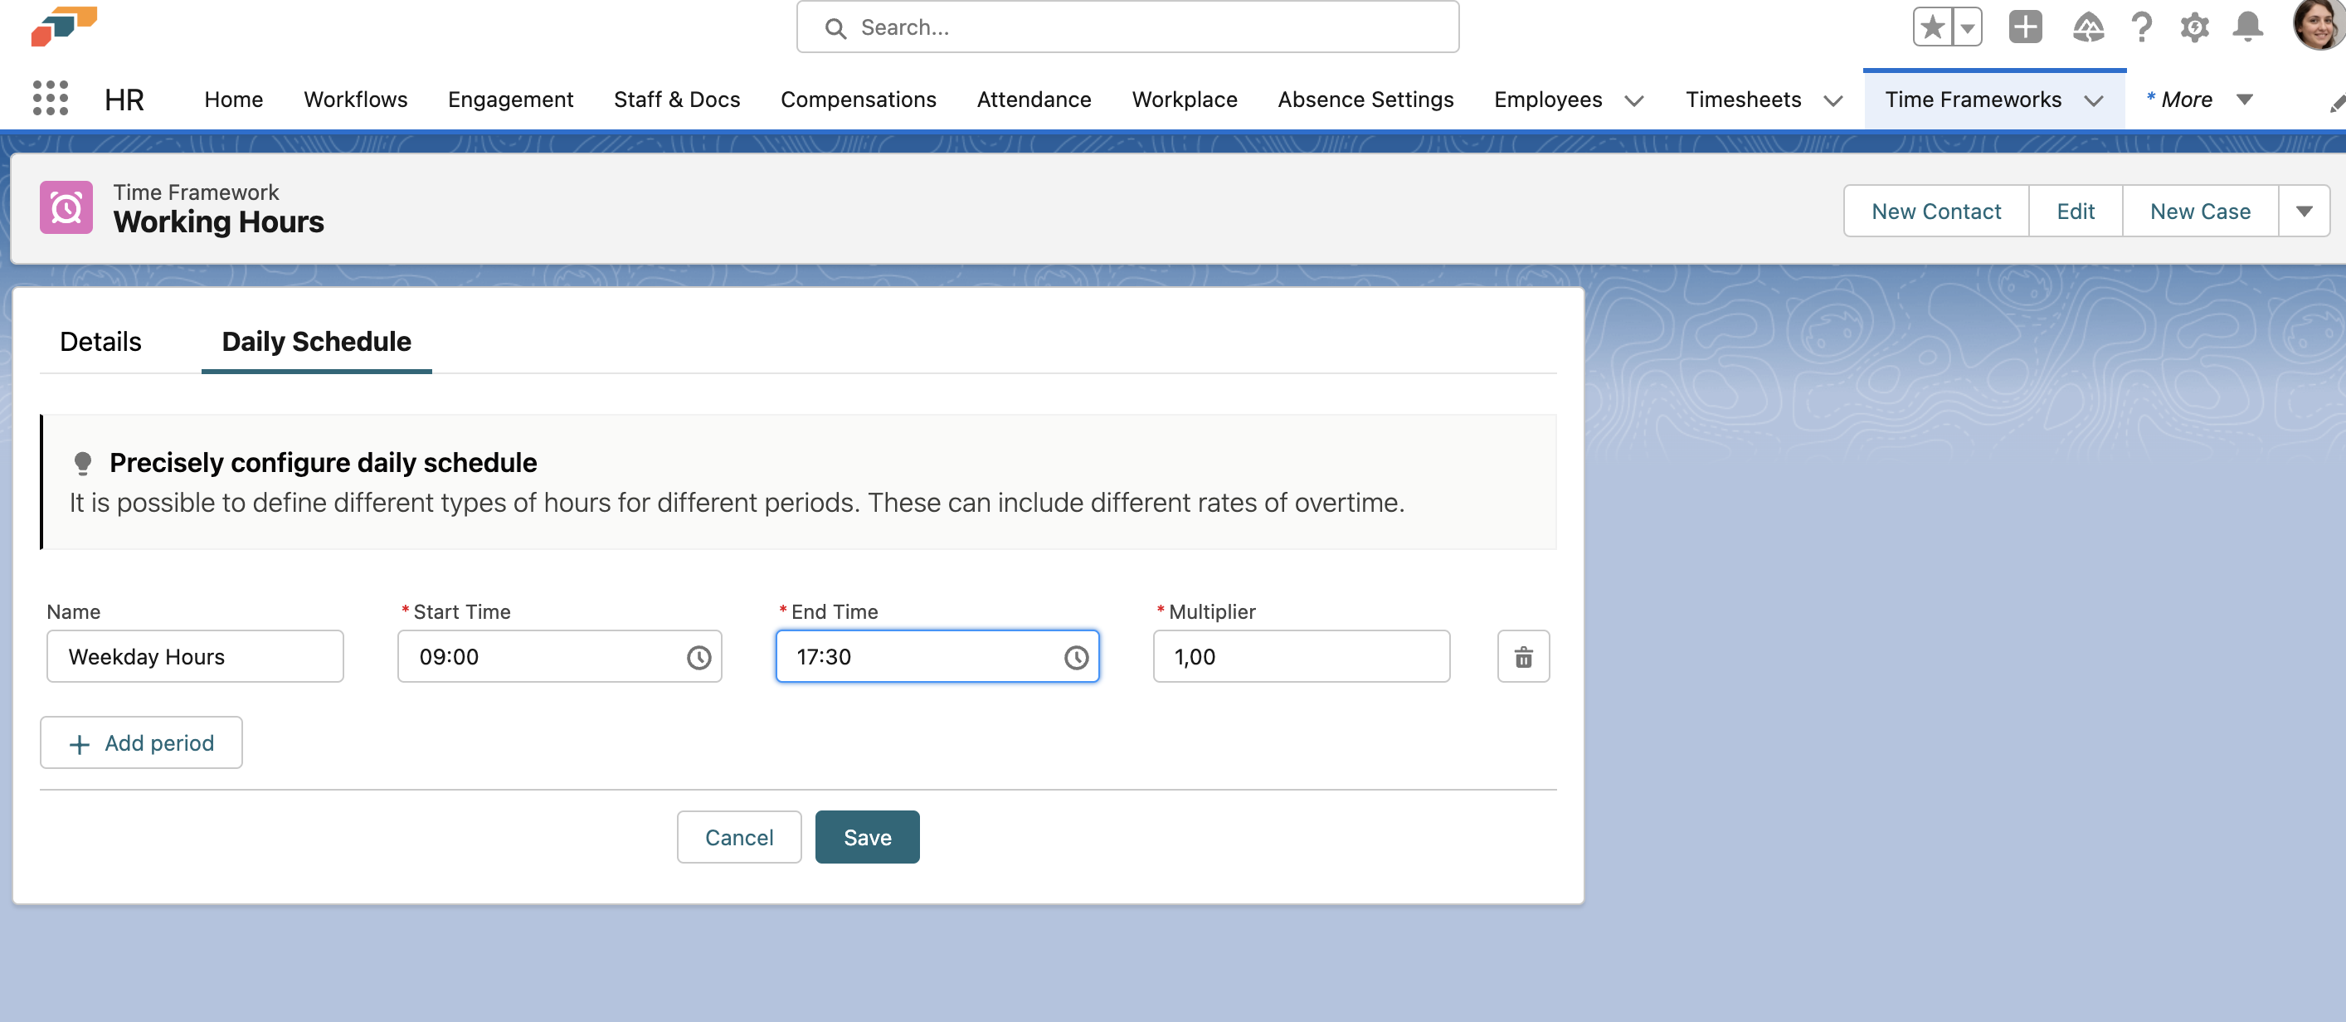Expand the Employees tab chevron
This screenshot has width=2346, height=1022.
[x=1634, y=100]
